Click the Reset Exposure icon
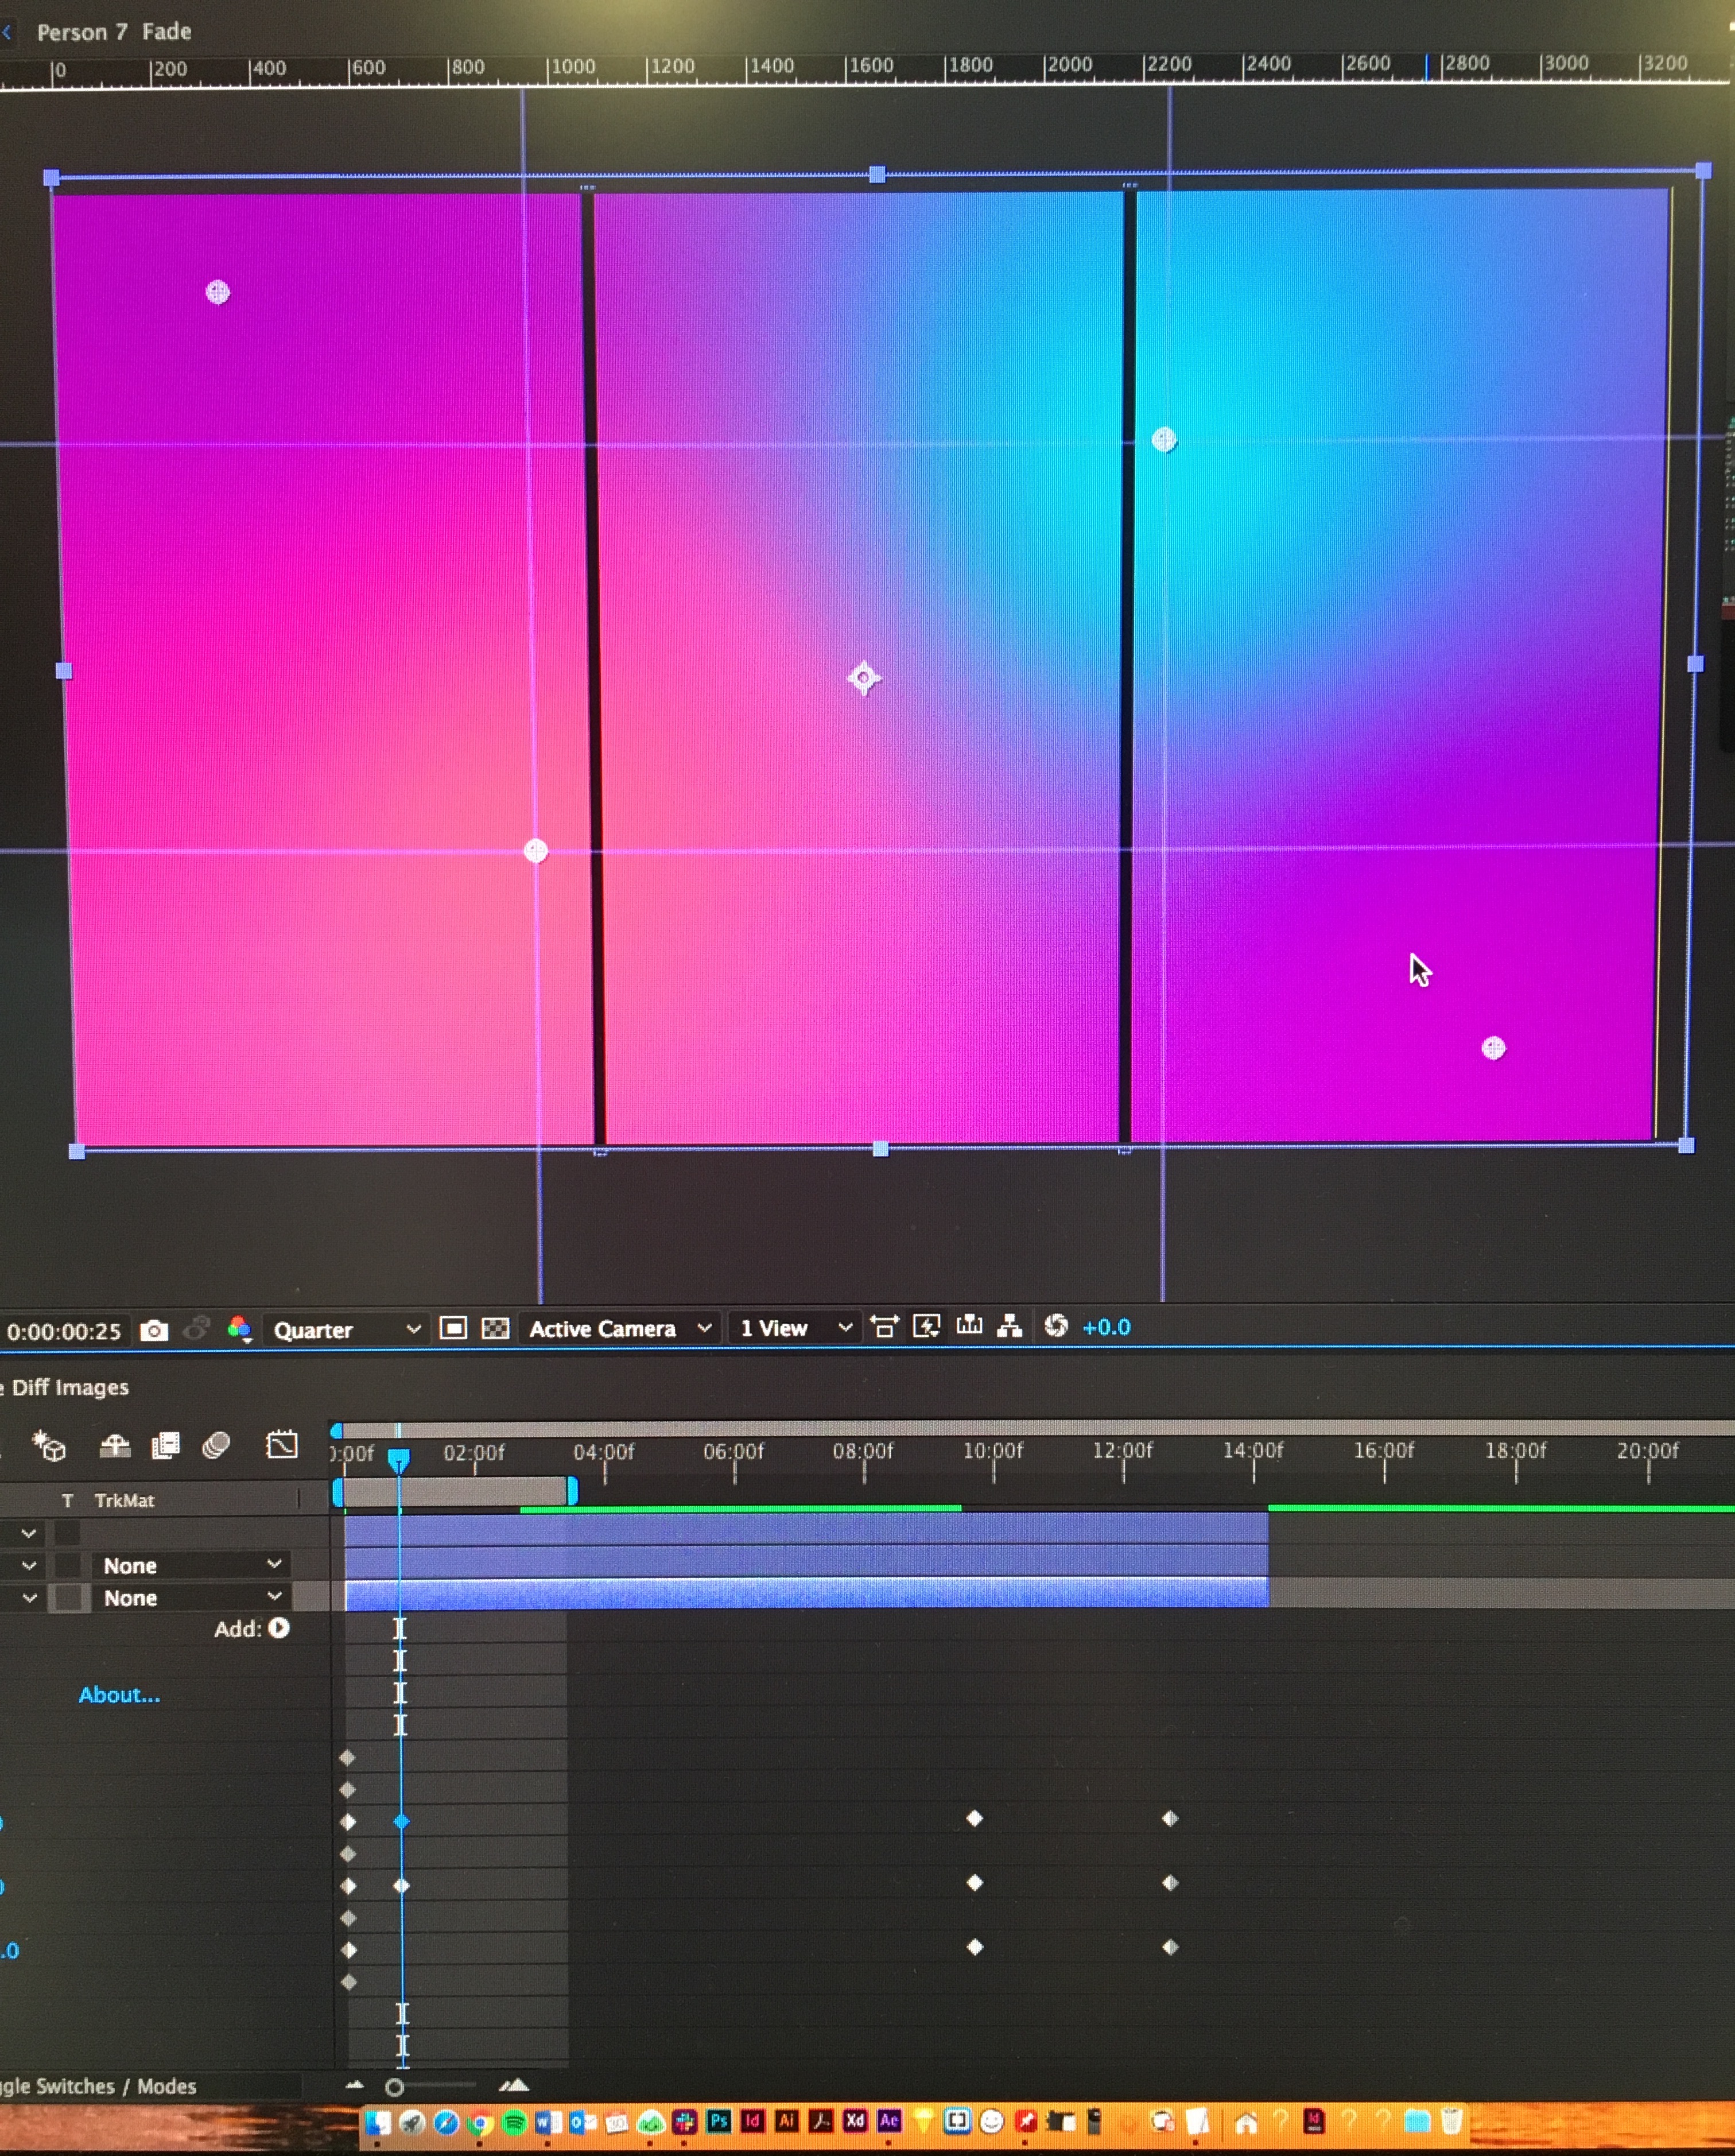This screenshot has height=2156, width=1735. pyautogui.click(x=1056, y=1326)
